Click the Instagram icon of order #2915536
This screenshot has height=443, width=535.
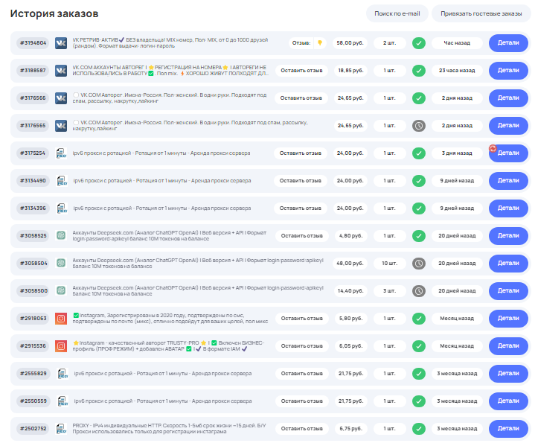61,346
